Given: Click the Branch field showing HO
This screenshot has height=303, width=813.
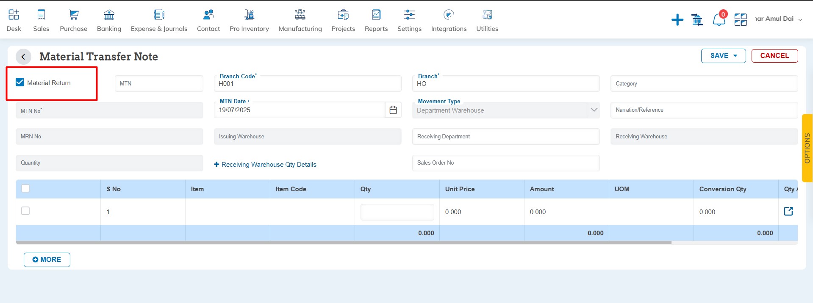Looking at the screenshot, I should tap(506, 83).
